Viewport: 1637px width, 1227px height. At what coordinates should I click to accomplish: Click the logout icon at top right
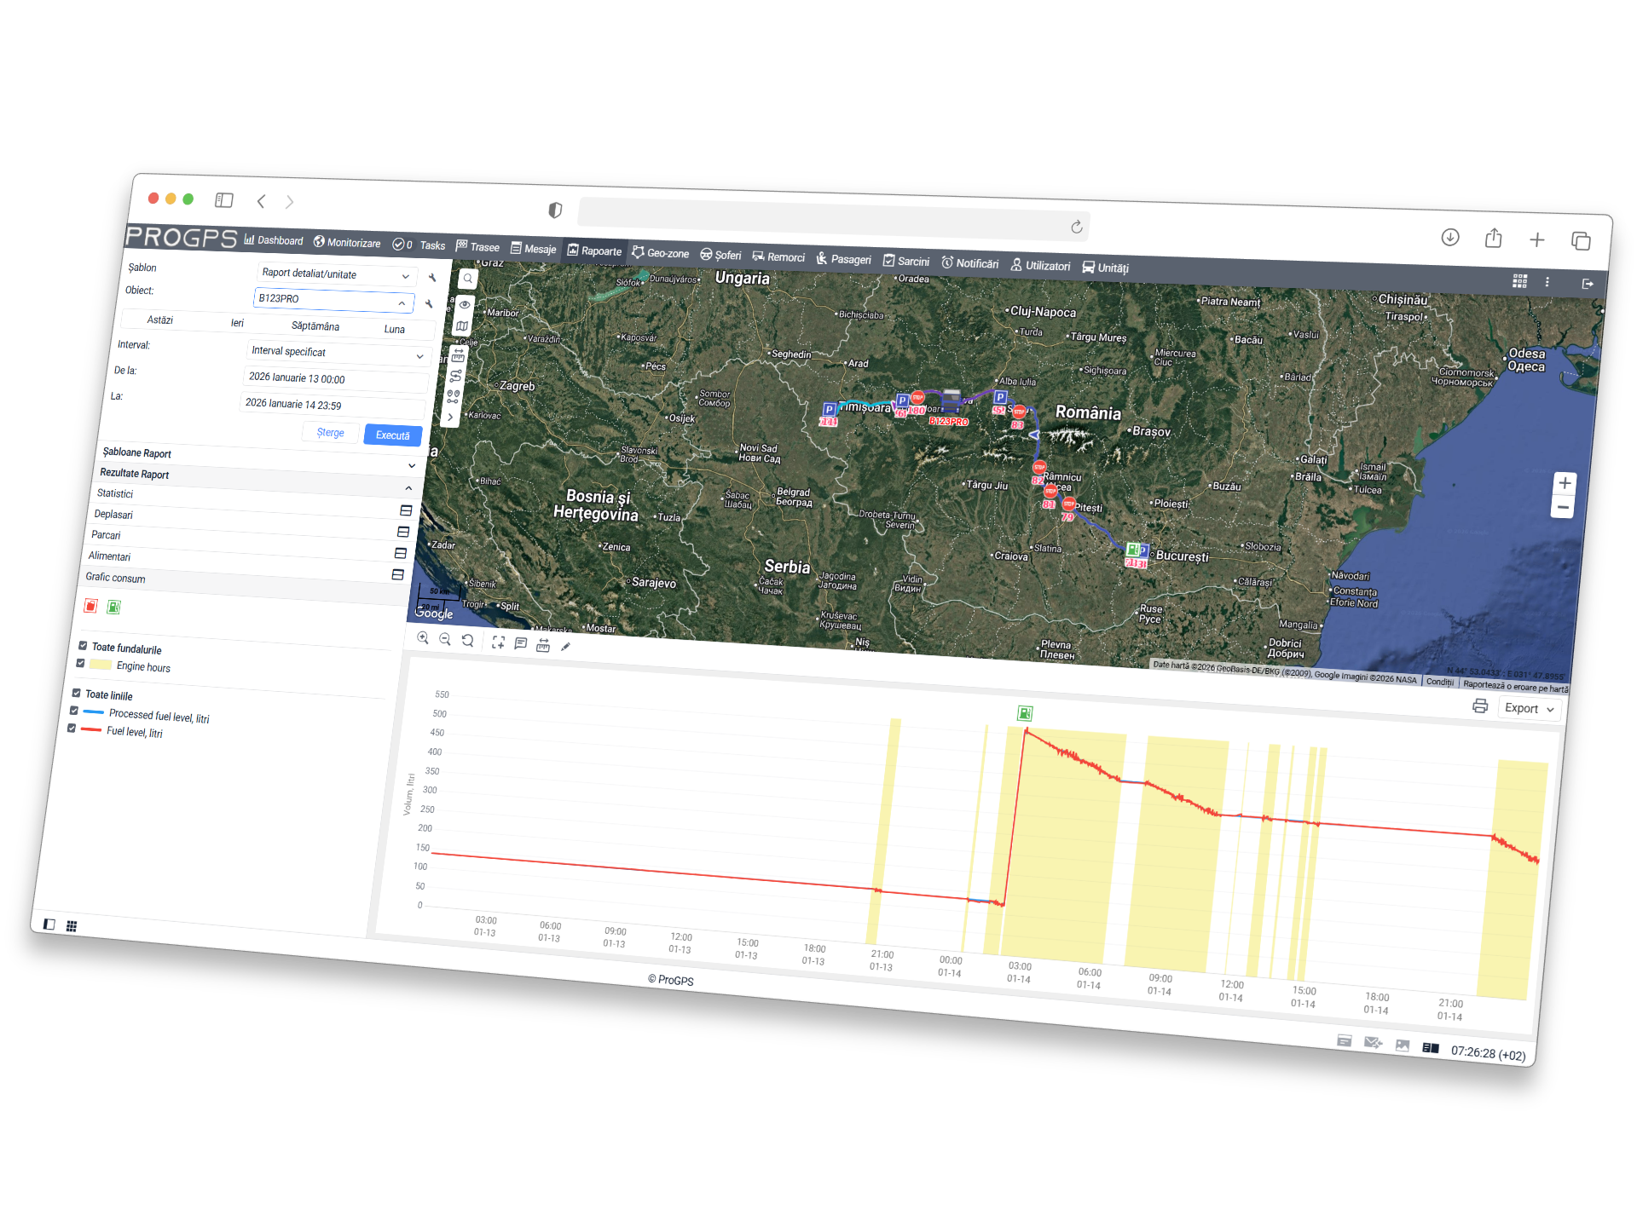point(1587,284)
